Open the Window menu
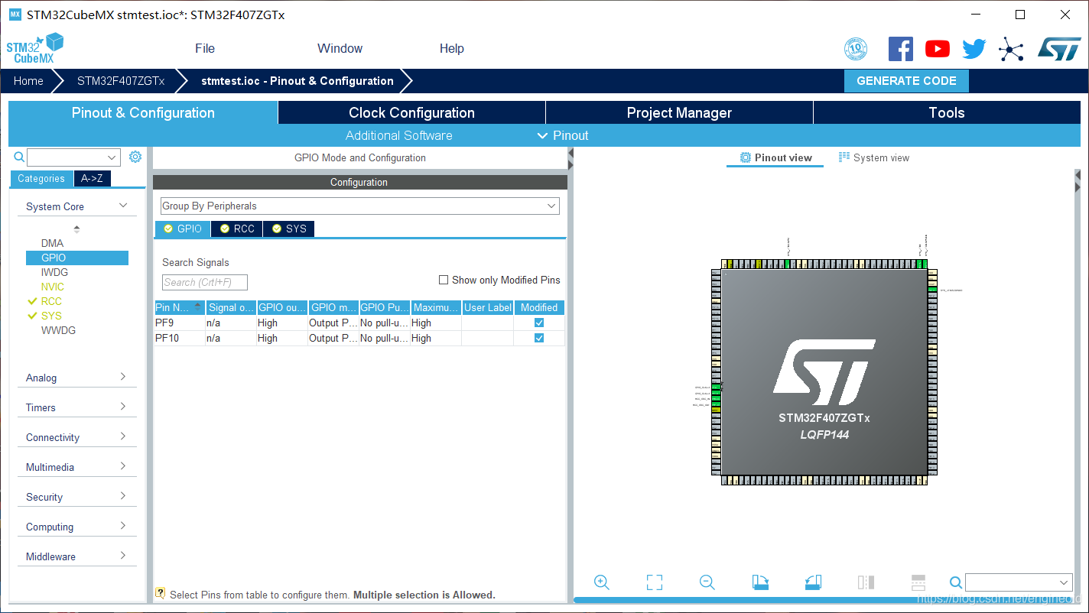 click(x=340, y=48)
